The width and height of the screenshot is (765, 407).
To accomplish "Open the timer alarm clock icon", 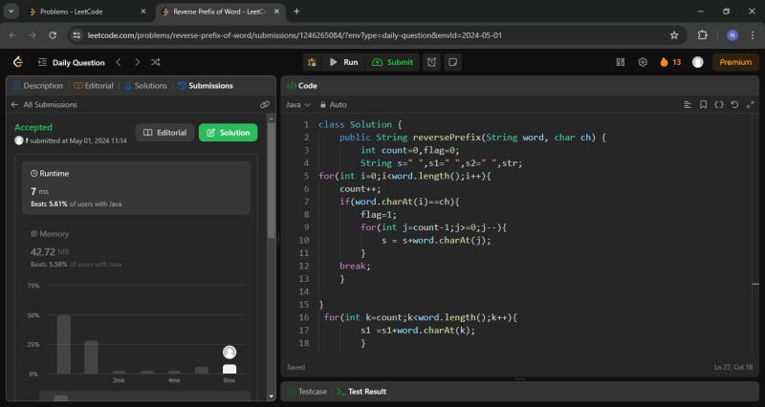I will (x=432, y=62).
